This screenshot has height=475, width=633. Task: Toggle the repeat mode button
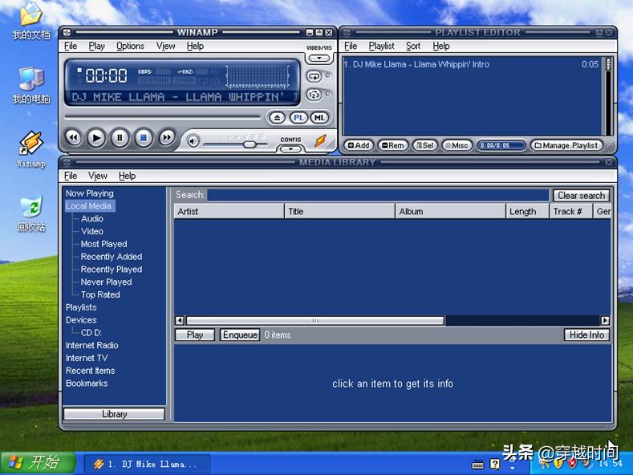[314, 76]
